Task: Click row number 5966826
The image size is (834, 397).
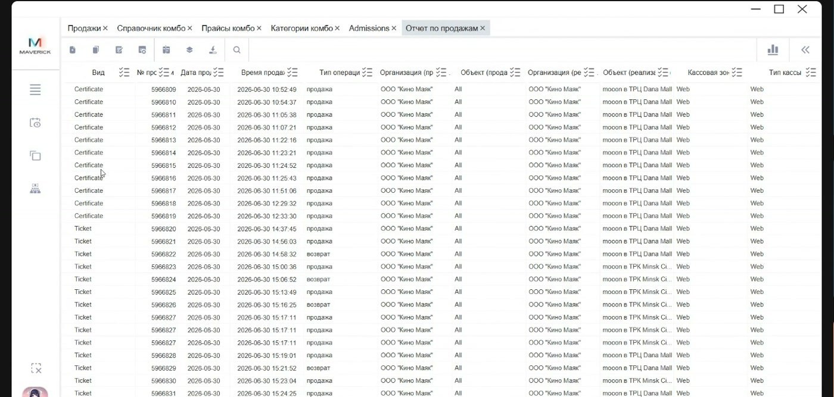Action: (x=164, y=305)
